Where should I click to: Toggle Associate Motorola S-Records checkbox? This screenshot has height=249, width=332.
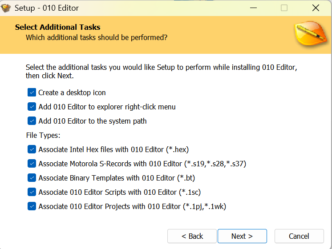click(x=32, y=164)
